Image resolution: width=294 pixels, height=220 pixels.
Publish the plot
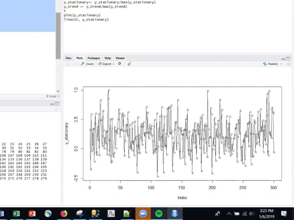click(272, 64)
